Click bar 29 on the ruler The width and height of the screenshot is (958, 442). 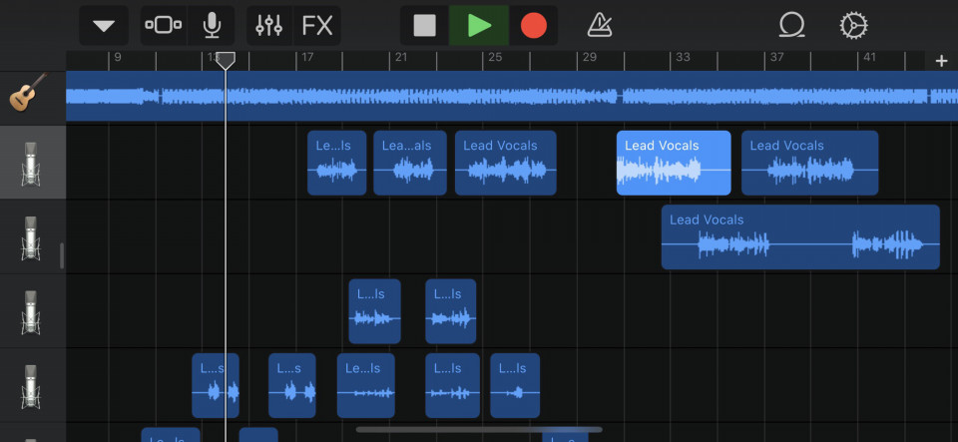tap(589, 58)
